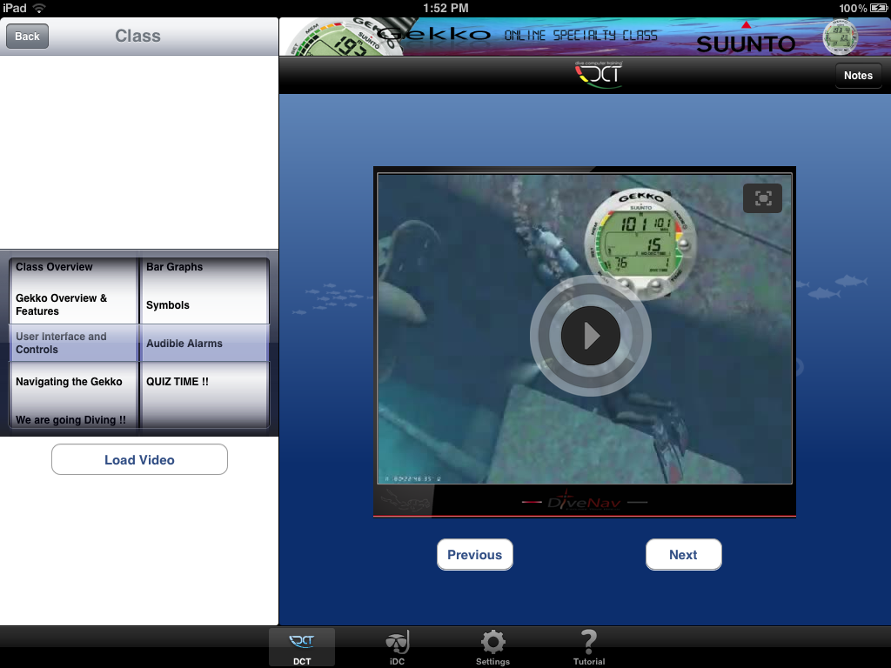Image resolution: width=891 pixels, height=668 pixels.
Task: Open the Tutorial tab
Action: (589, 647)
